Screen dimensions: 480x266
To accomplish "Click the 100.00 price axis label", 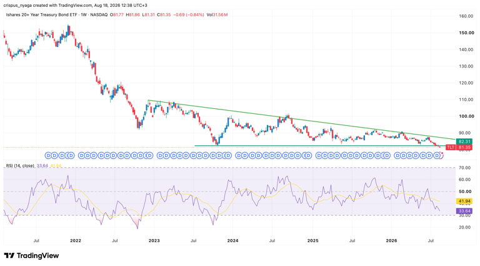I will (466, 116).
